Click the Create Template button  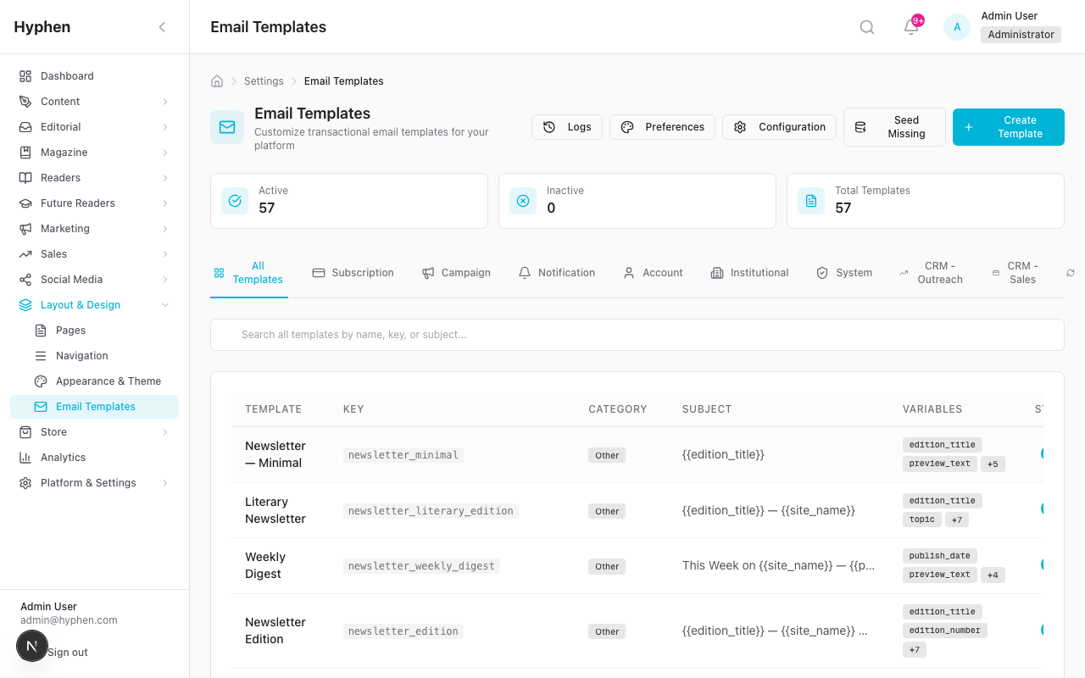pyautogui.click(x=1008, y=126)
